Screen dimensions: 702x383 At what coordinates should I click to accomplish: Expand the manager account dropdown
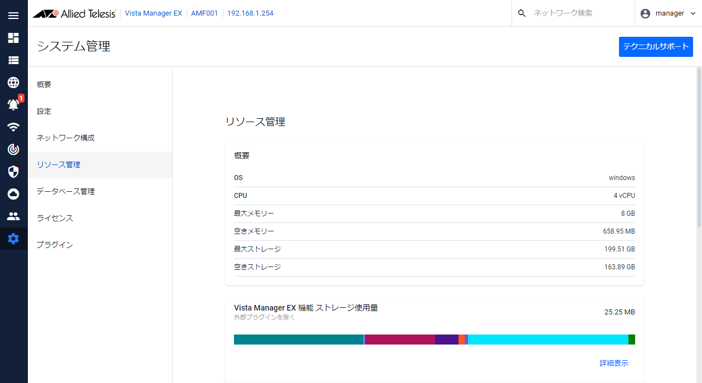(x=668, y=13)
